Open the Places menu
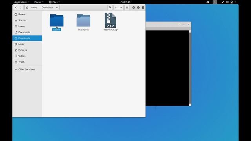This screenshot has height=141, width=251. click(x=39, y=2)
